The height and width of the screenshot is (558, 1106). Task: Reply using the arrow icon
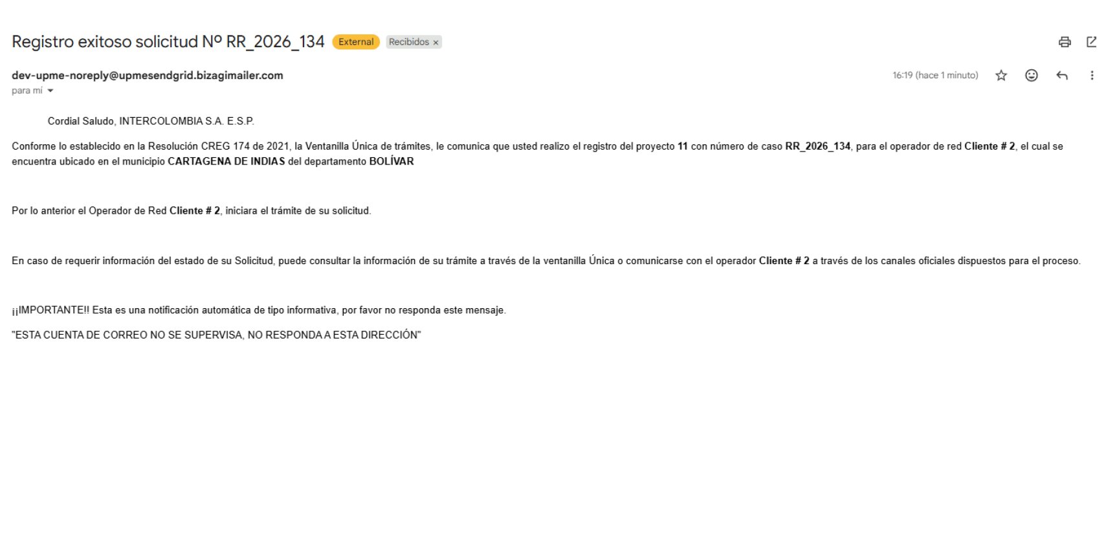point(1062,76)
